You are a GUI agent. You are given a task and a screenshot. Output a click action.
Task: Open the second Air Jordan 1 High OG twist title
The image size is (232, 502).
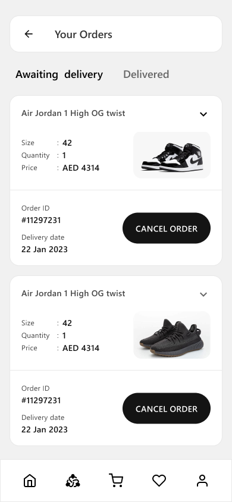tap(73, 294)
